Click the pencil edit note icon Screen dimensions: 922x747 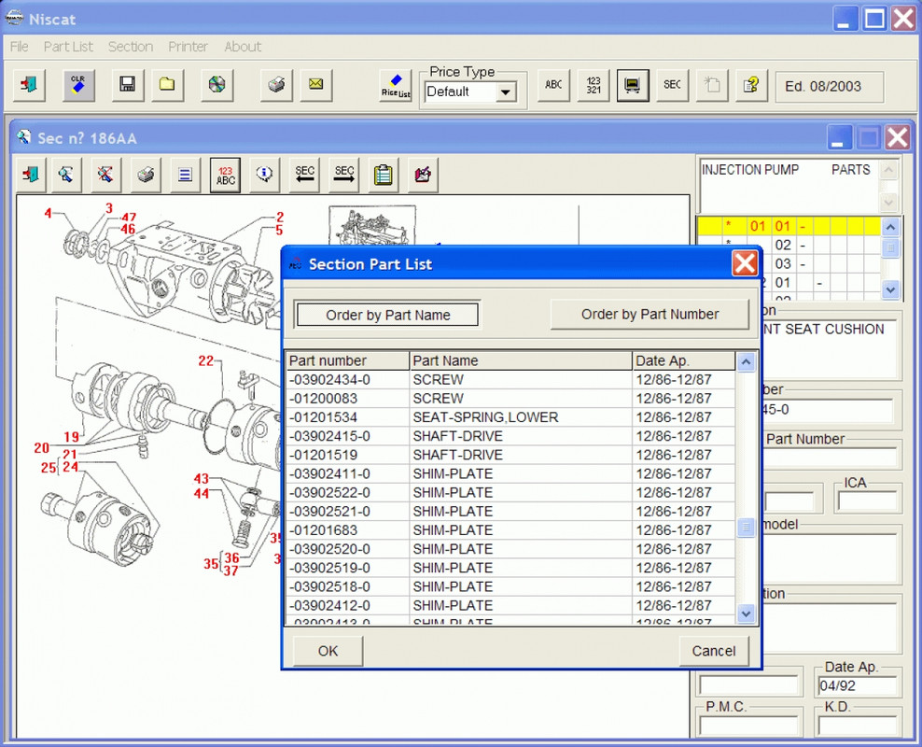point(423,175)
